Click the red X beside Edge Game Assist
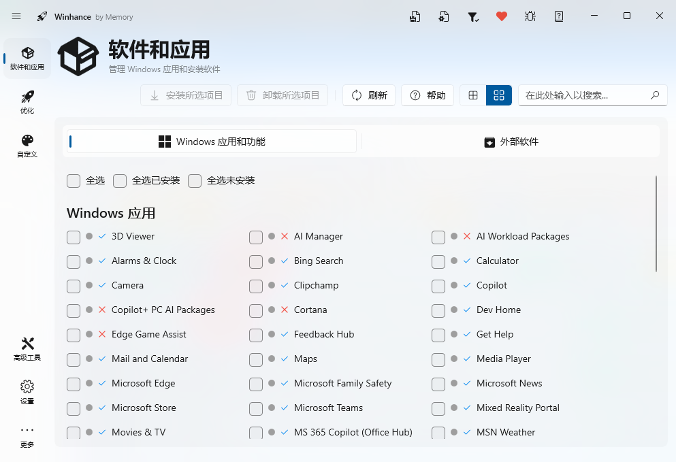The image size is (676, 462). coord(102,334)
